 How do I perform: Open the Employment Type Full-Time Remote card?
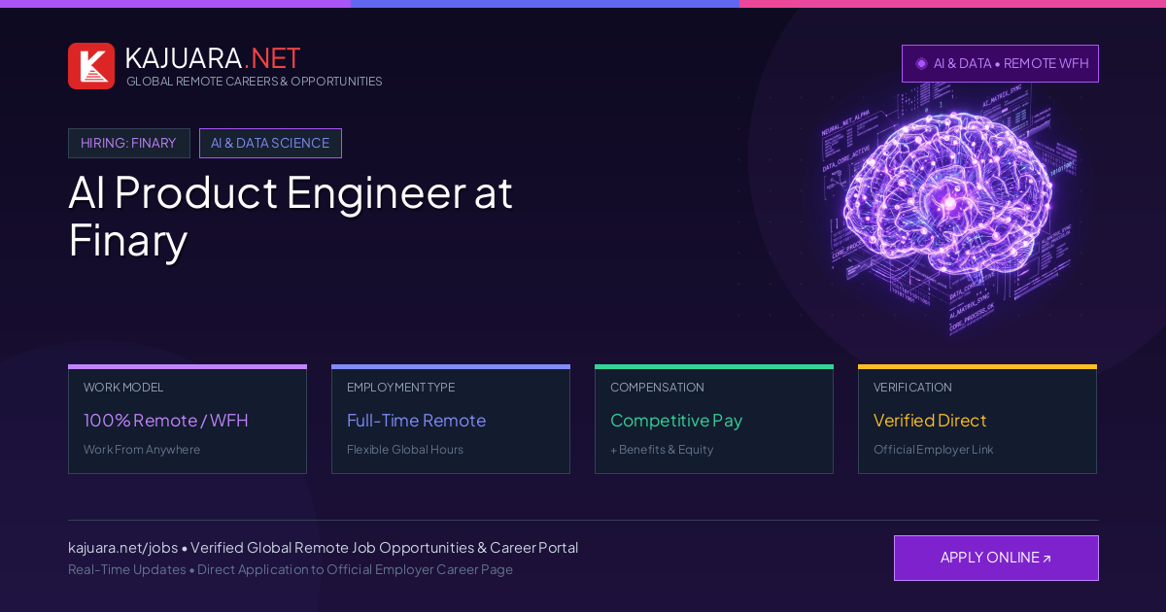pyautogui.click(x=451, y=420)
